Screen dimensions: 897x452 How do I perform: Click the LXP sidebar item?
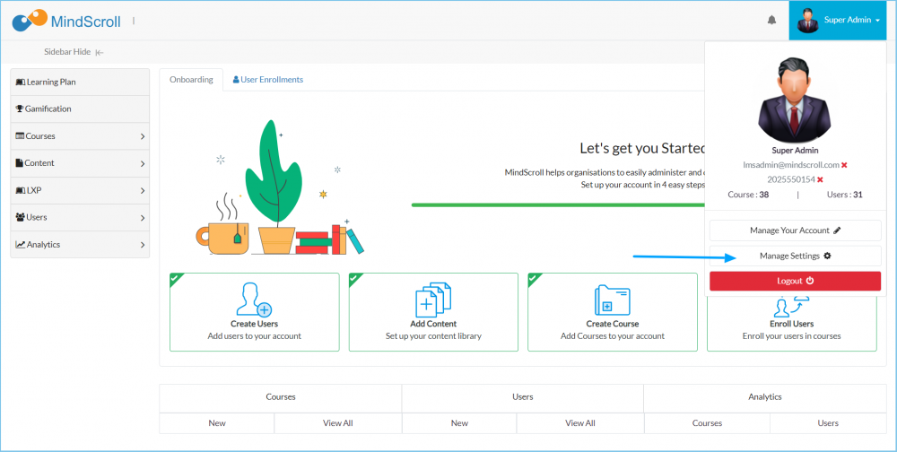[x=80, y=190]
